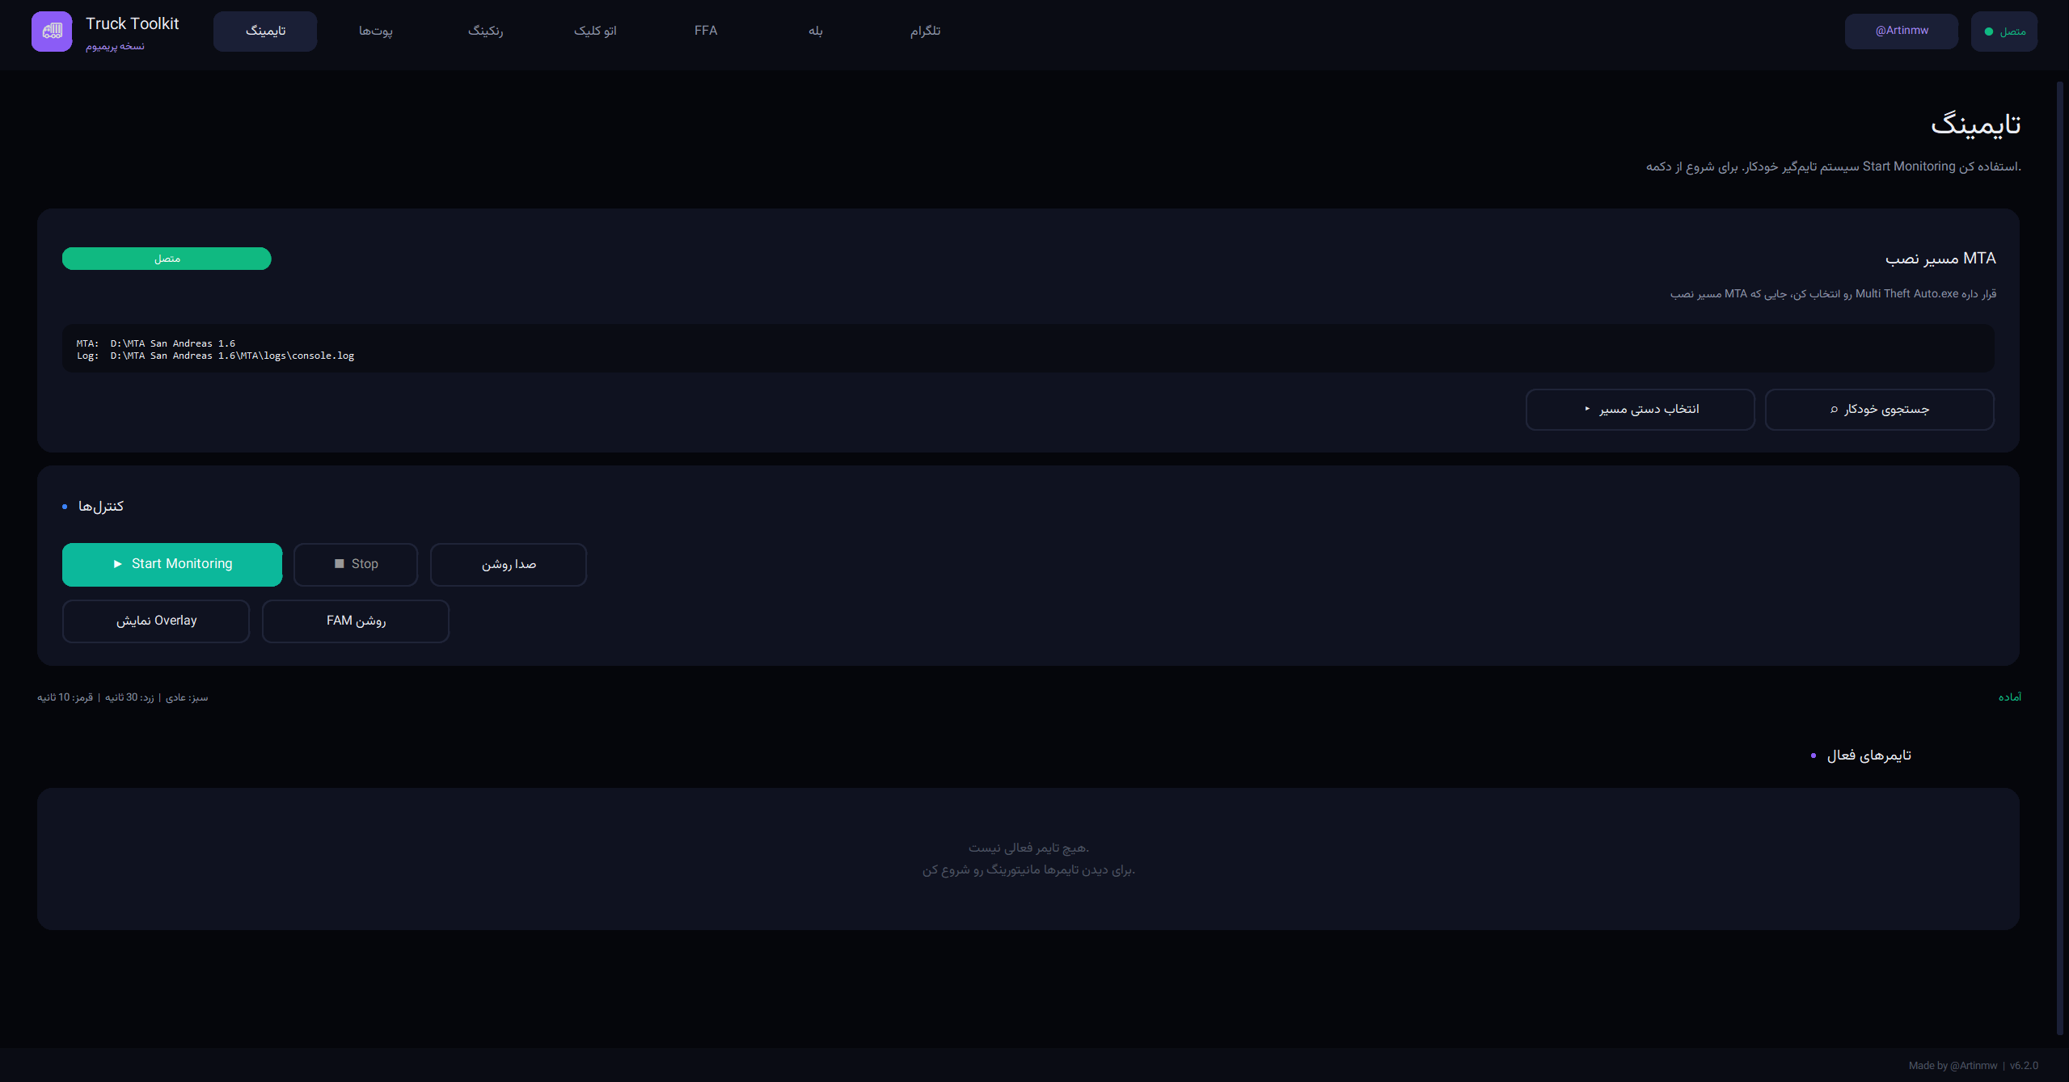Click the v6.2.0 version label
Viewport: 2069px width, 1082px height.
(2024, 1066)
